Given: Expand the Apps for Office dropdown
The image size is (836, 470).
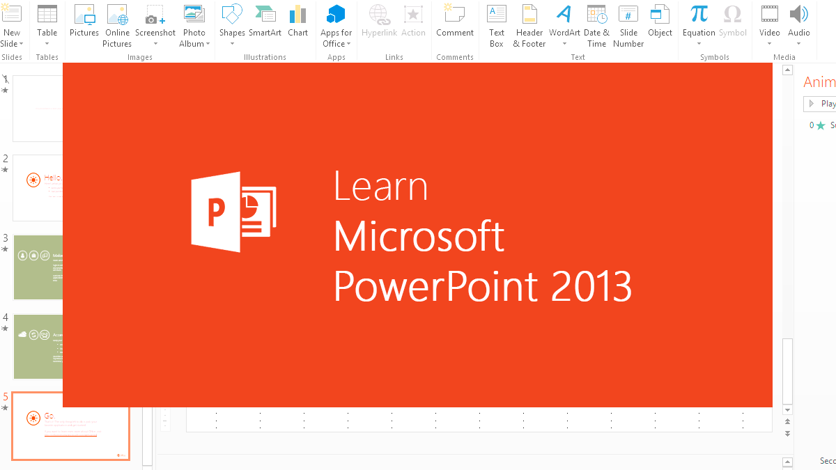Looking at the screenshot, I should pos(349,44).
